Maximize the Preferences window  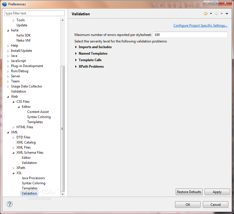pyautogui.click(x=215, y=3)
